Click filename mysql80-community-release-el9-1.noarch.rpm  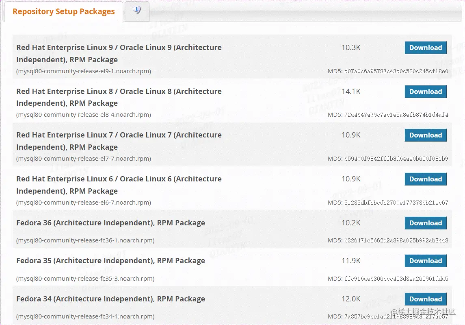84,71
